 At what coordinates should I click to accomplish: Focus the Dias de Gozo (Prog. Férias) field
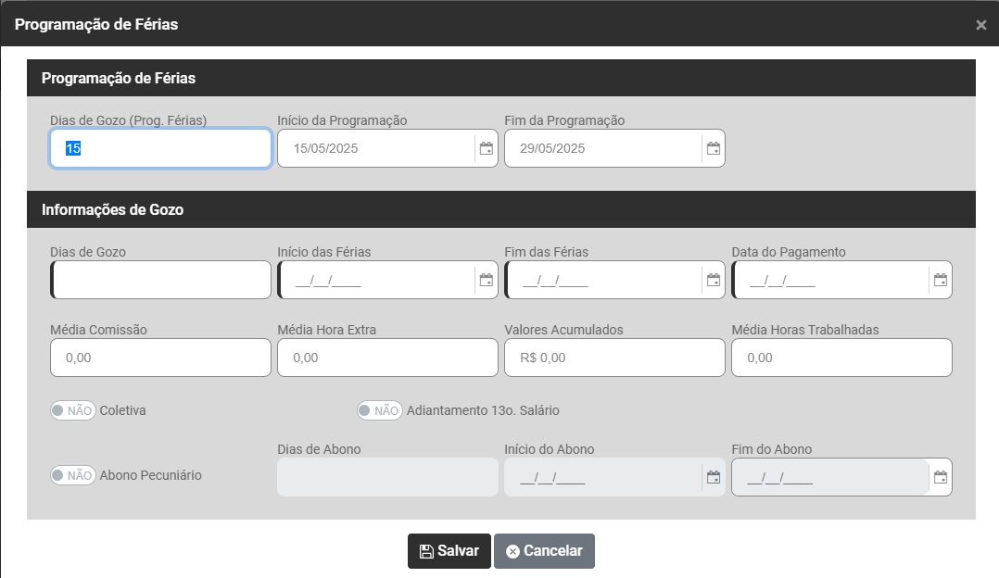tap(160, 148)
